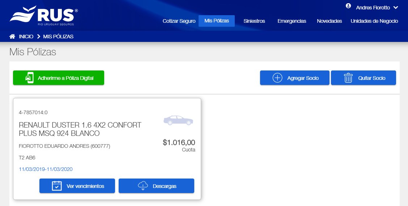Expand the Andres Fiorotto account chevron
Screen dimensions: 408x206
pyautogui.click(x=395, y=8)
